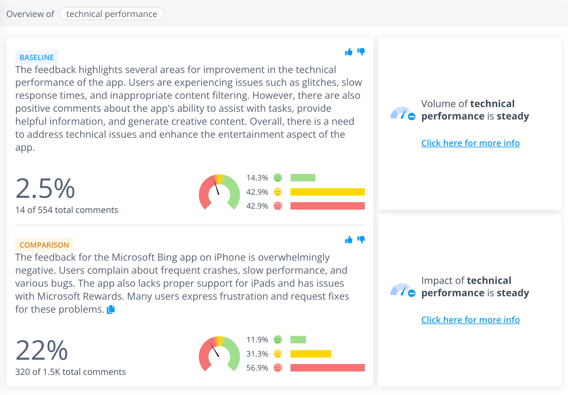Click the happy face emoji in Baseline sentiment
Screen dimensions: 568x395
click(x=278, y=178)
